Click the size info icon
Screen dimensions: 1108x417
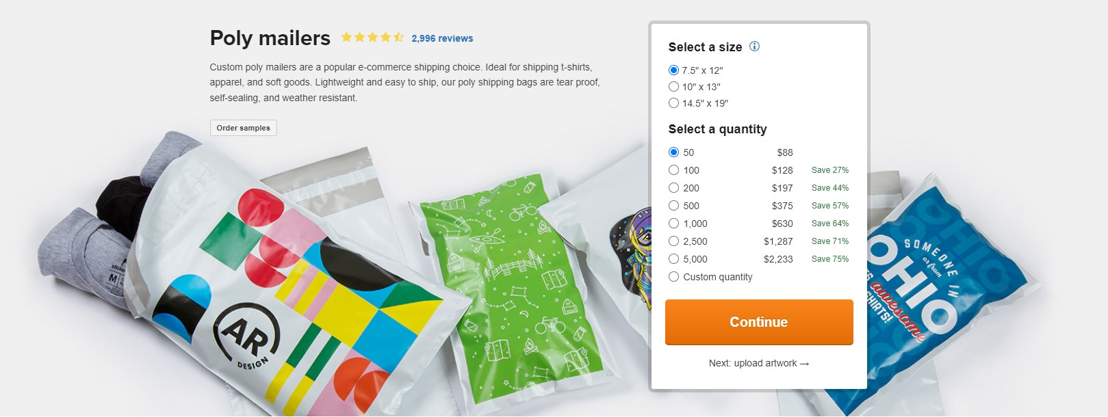tap(754, 46)
